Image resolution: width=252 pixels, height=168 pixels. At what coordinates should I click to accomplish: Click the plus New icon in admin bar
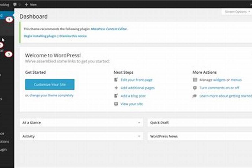click(27, 5)
